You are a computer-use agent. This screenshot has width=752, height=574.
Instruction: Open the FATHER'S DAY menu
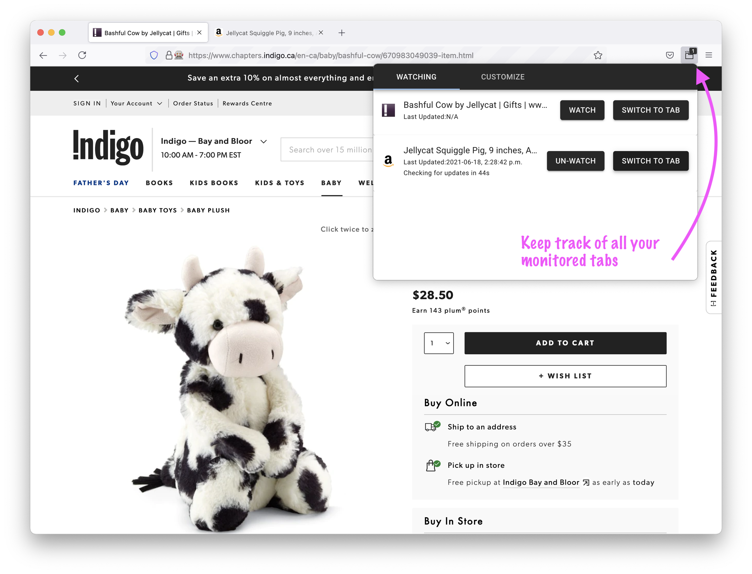click(101, 183)
